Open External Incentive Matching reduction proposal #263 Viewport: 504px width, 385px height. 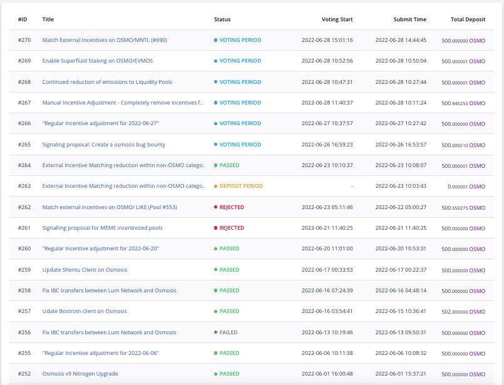coord(124,186)
